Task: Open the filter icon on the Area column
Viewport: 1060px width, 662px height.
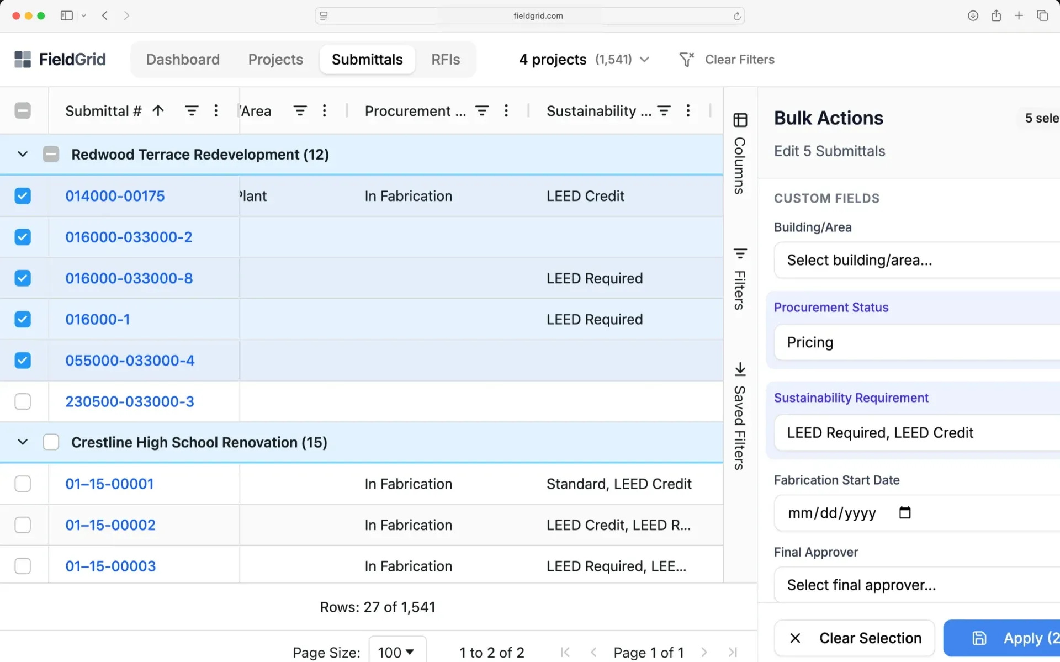Action: coord(300,110)
